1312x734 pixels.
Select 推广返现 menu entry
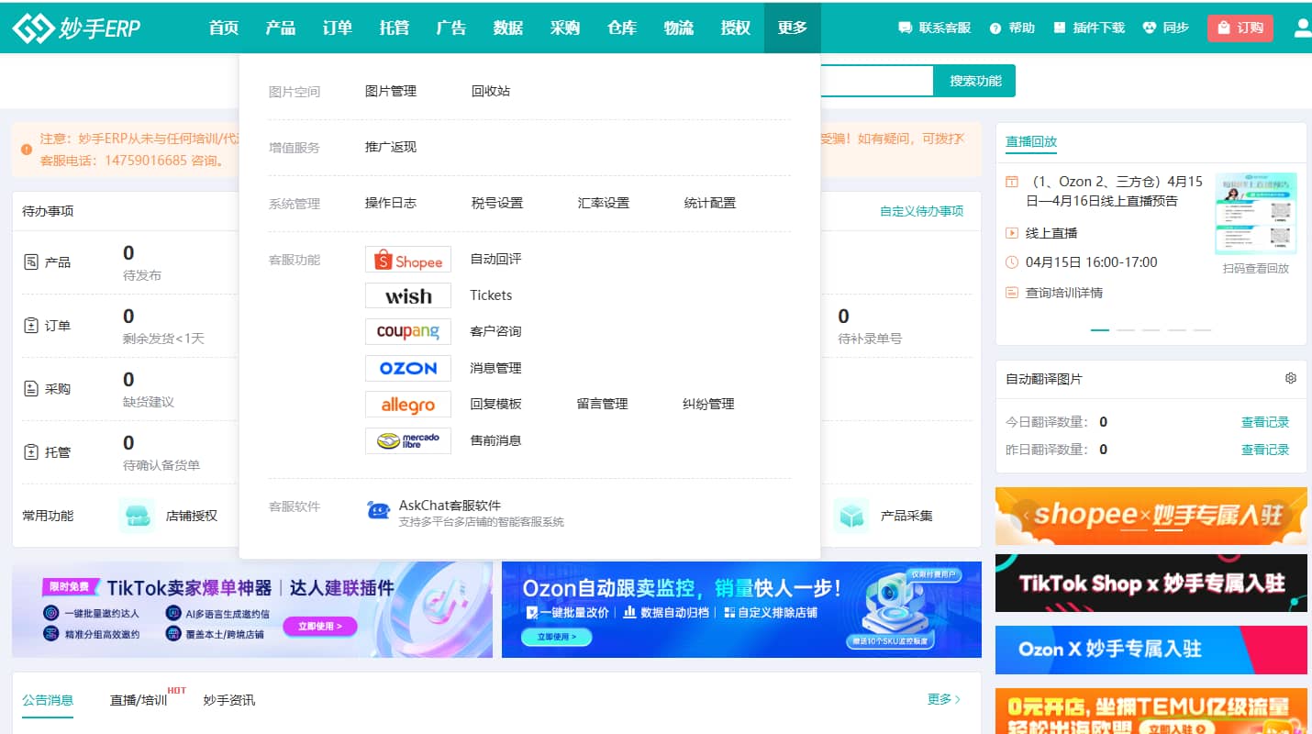point(391,147)
